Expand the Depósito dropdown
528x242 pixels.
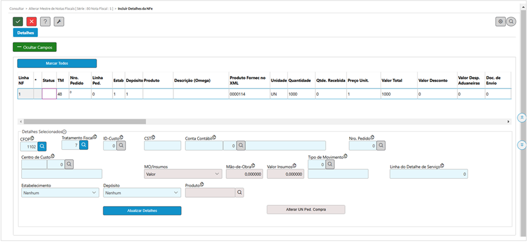coord(142,192)
